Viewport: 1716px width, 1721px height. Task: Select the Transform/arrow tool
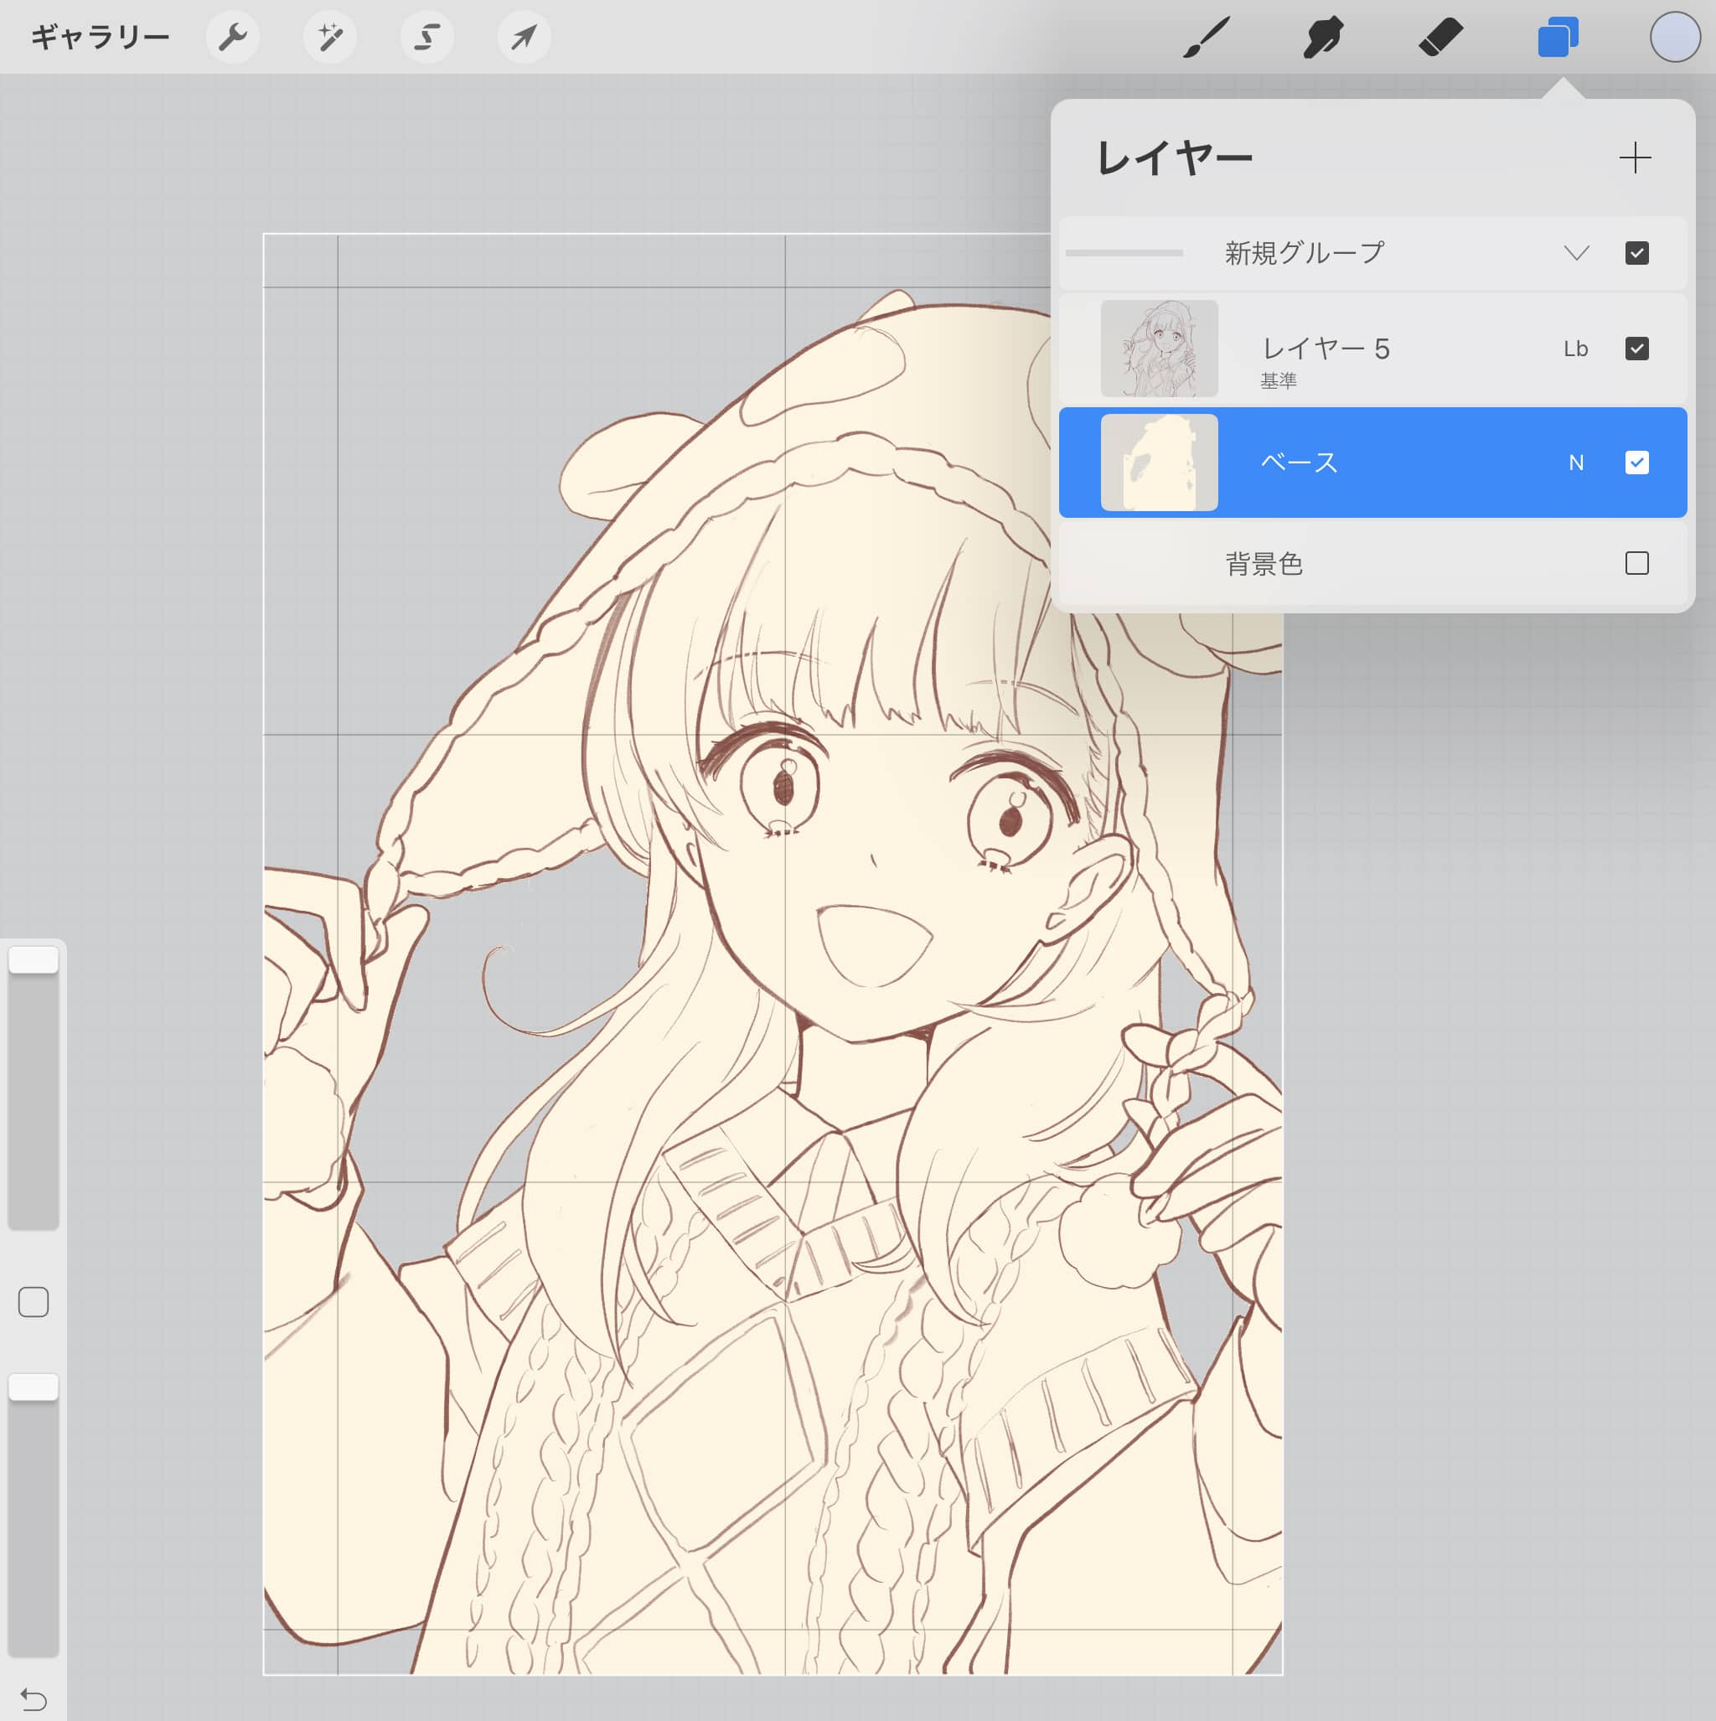526,38
